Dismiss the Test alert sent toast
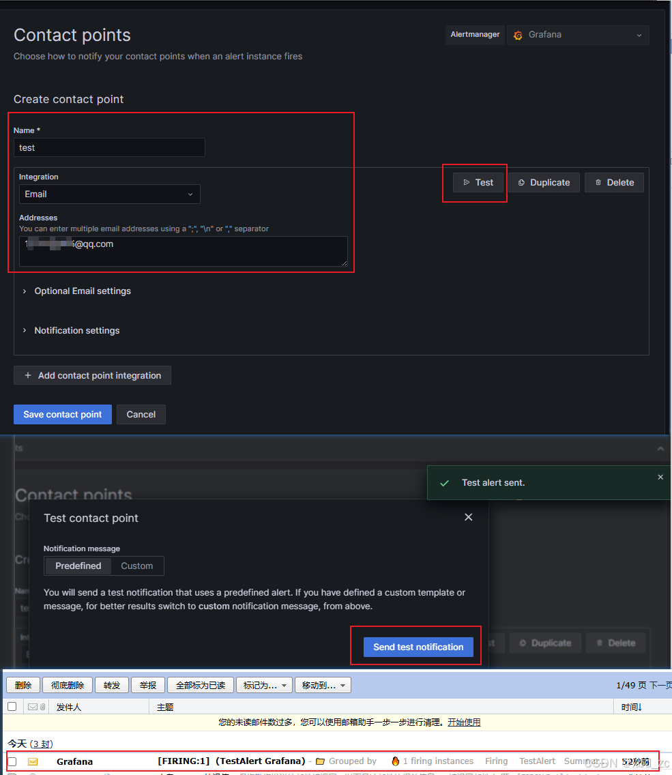The height and width of the screenshot is (775, 672). (660, 477)
